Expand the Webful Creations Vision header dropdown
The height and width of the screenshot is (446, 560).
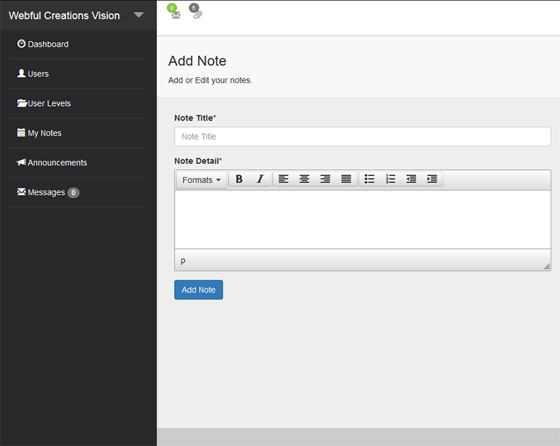(x=138, y=14)
